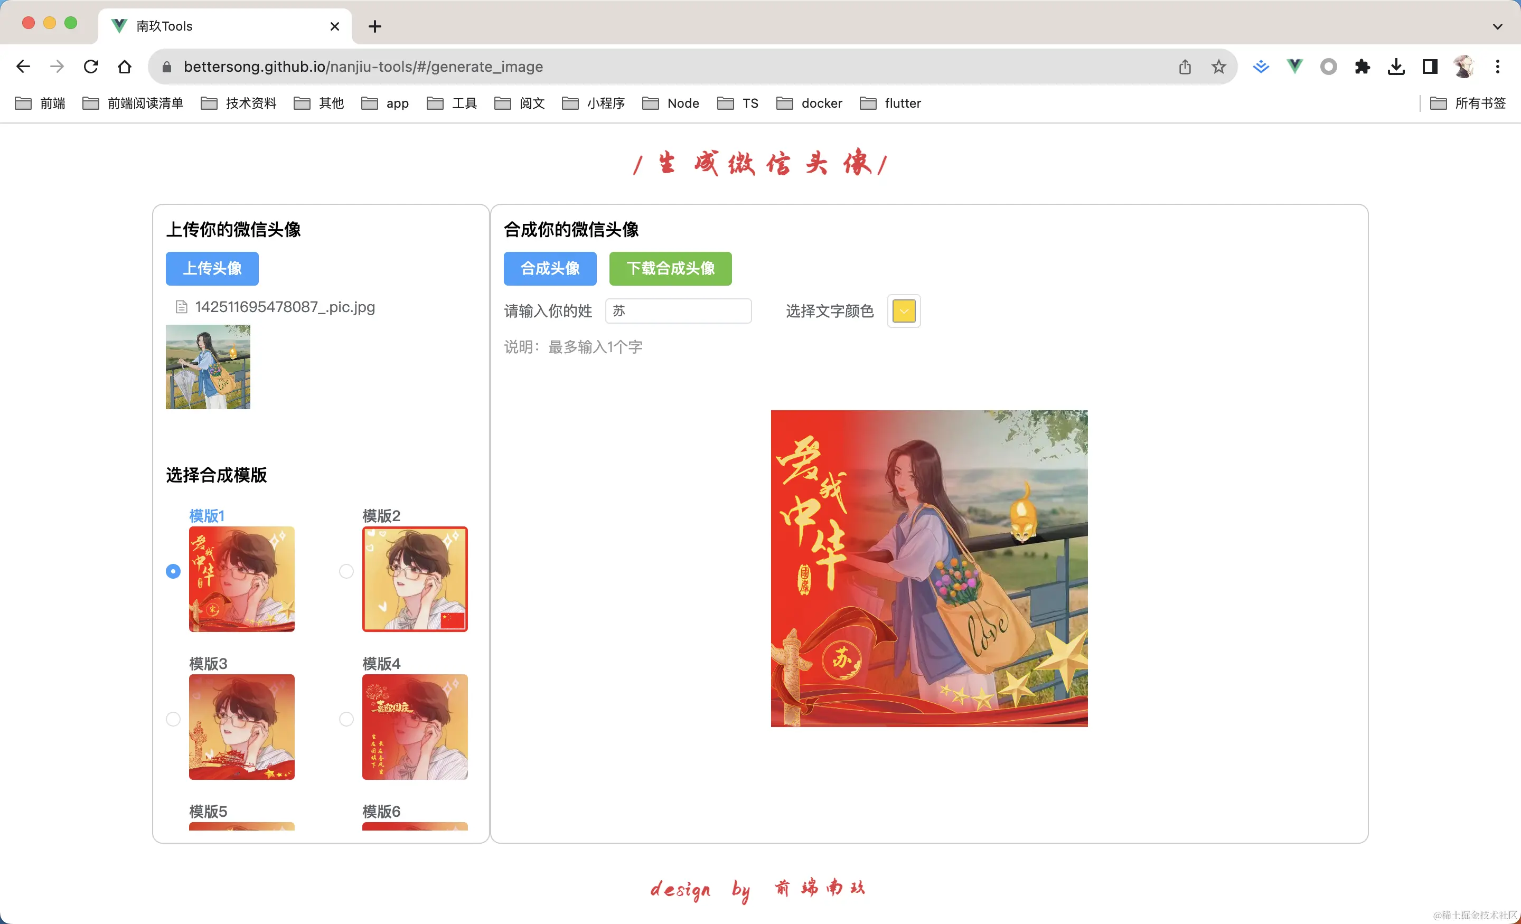Focus the surname input containing 苏
The image size is (1521, 924).
point(679,311)
